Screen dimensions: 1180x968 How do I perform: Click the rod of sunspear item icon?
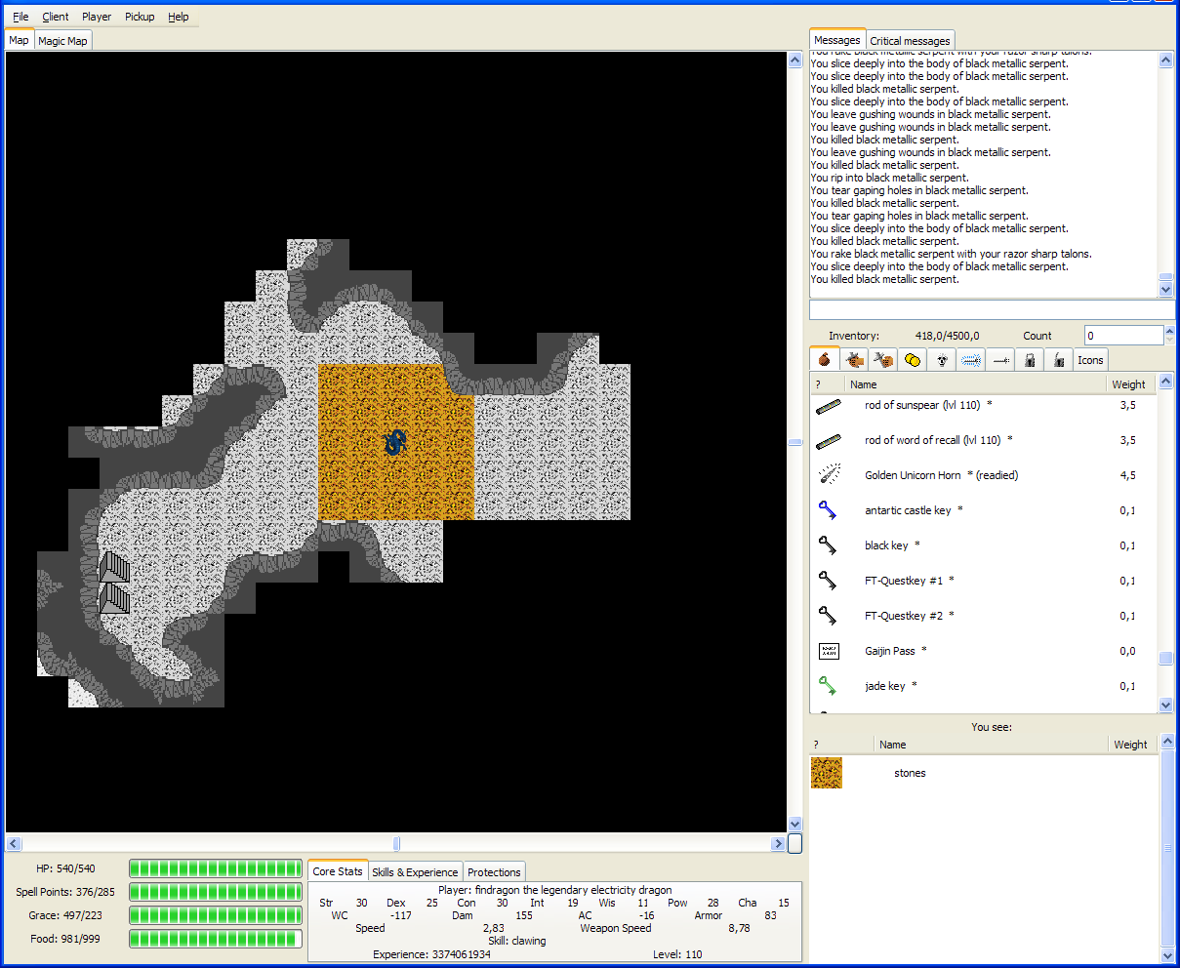point(828,406)
